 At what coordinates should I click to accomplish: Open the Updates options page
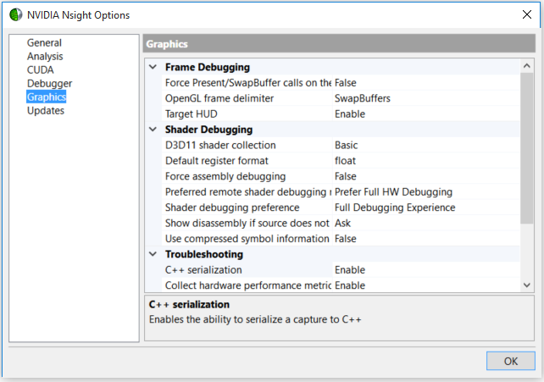click(45, 111)
